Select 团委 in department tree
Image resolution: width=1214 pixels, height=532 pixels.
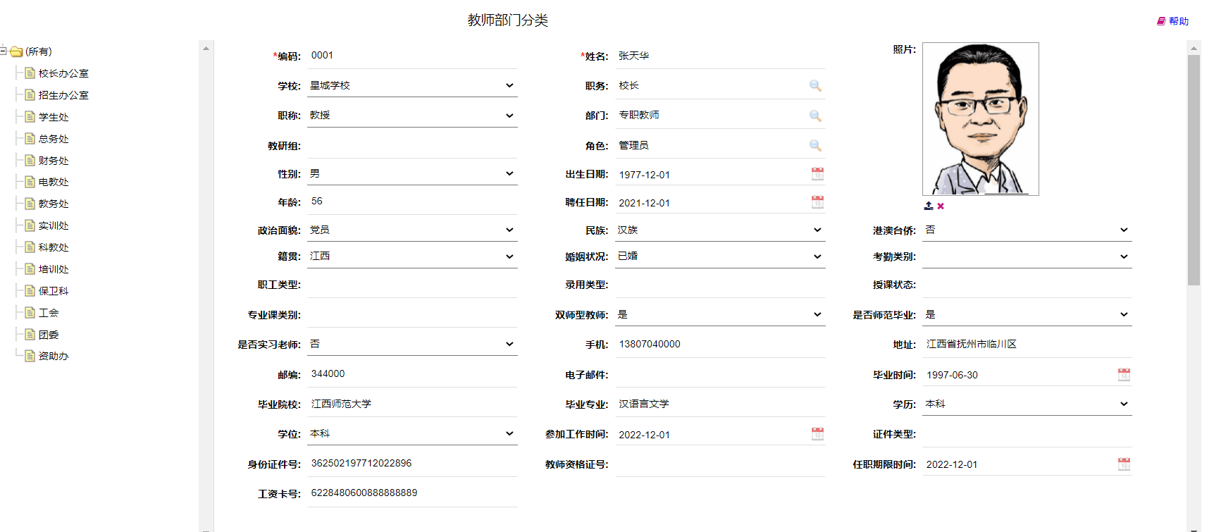[49, 335]
